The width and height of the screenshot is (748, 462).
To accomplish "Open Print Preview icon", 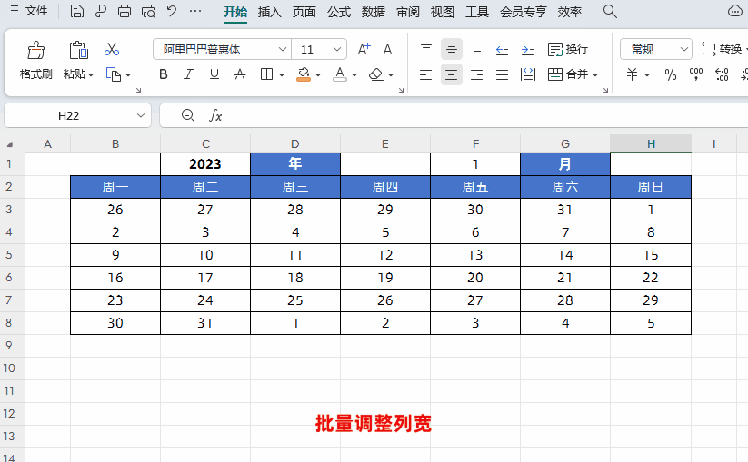I will [148, 11].
